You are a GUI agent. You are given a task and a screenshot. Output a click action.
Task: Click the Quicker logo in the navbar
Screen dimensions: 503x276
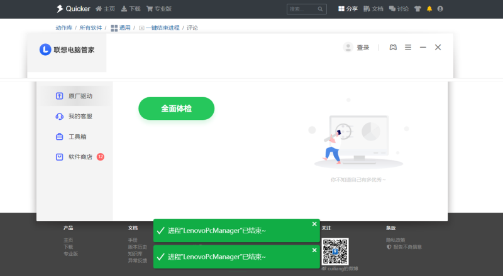coord(74,9)
